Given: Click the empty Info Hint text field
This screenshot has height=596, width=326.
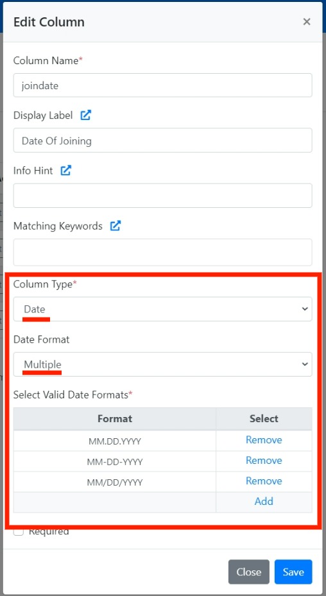Looking at the screenshot, I should click(x=163, y=196).
